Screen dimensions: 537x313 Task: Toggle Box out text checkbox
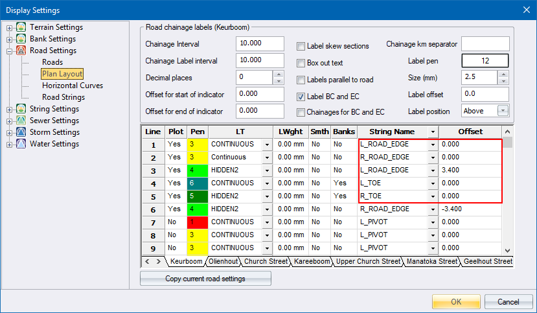pyautogui.click(x=301, y=64)
